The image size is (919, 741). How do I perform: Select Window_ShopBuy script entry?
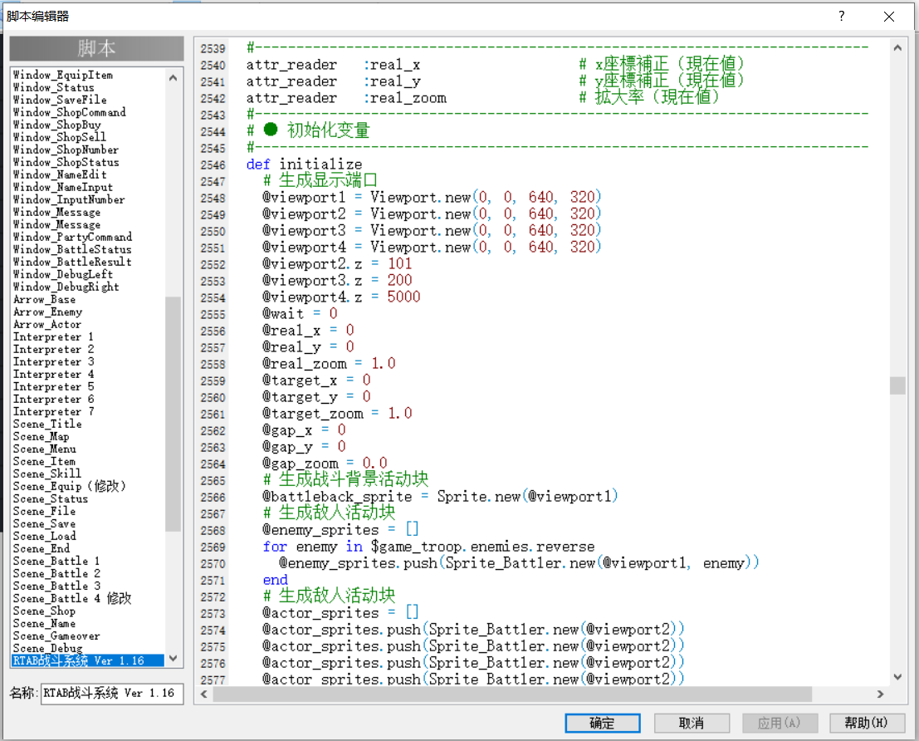pos(56,125)
